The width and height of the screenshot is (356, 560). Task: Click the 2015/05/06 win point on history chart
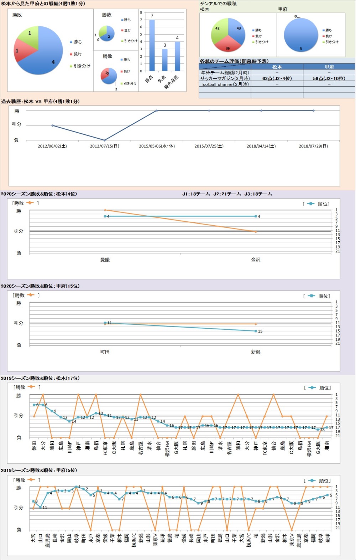pos(157,111)
